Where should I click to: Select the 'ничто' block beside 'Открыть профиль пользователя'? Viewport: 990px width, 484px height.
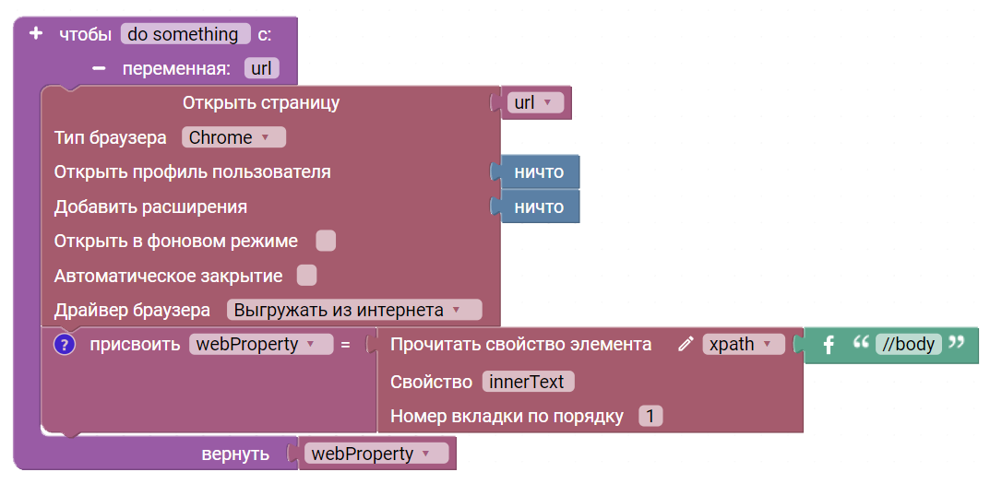pos(539,171)
